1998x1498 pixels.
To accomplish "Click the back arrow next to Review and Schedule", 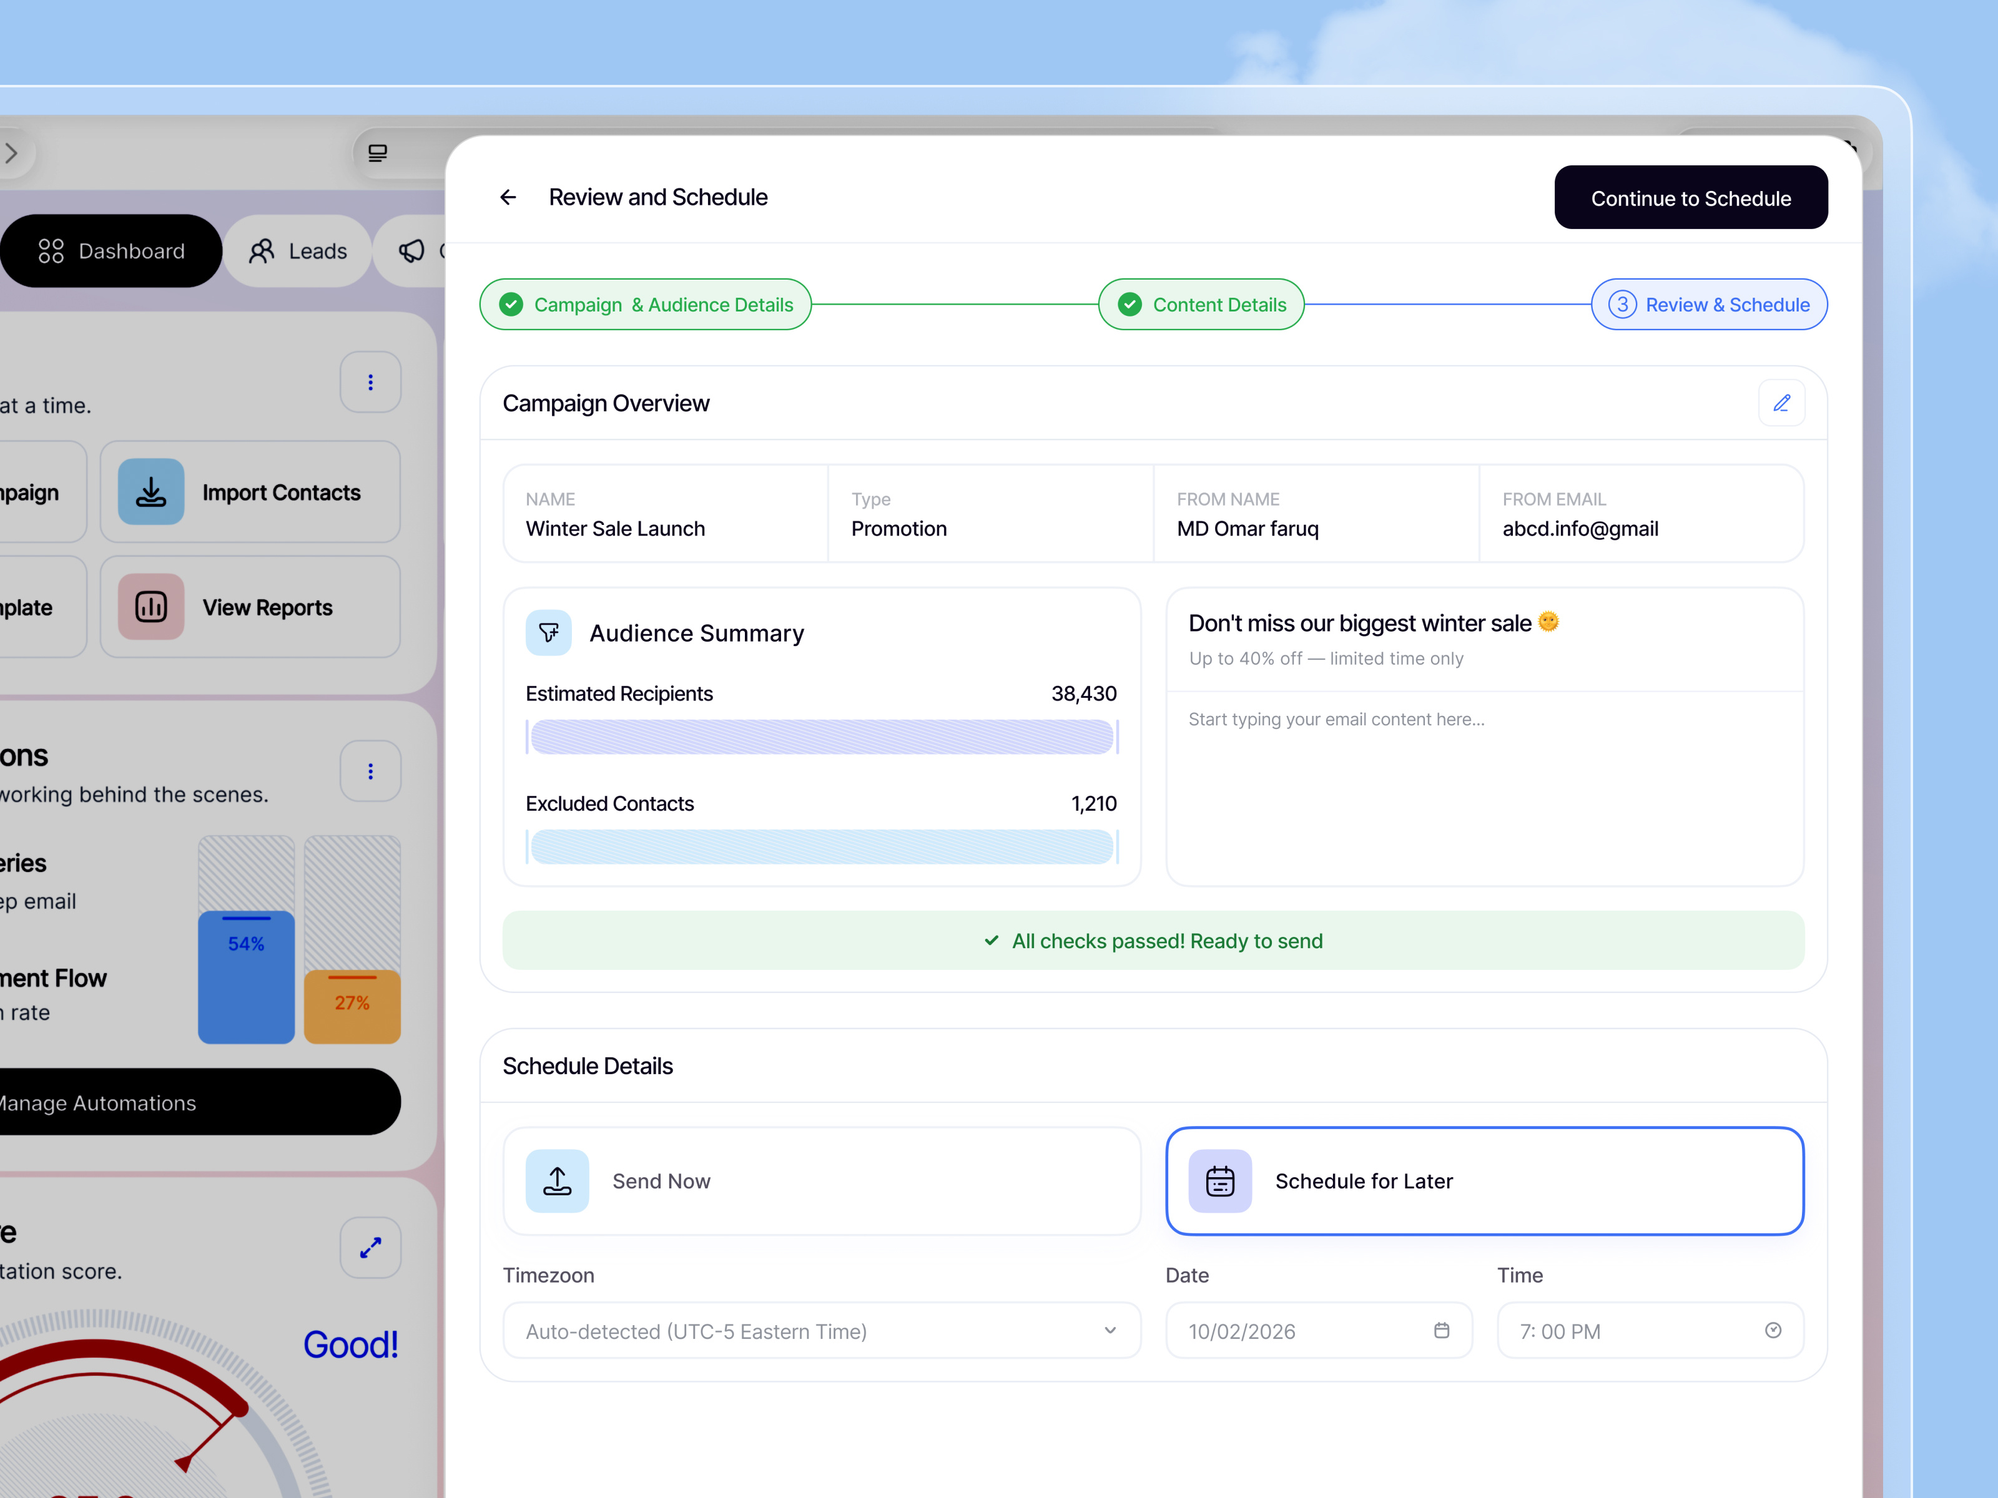I will pos(508,197).
